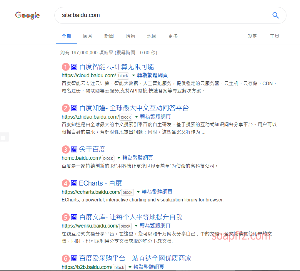Click the https://echarts.baidu.com/ URL text
The image size is (300, 271).
point(91,192)
